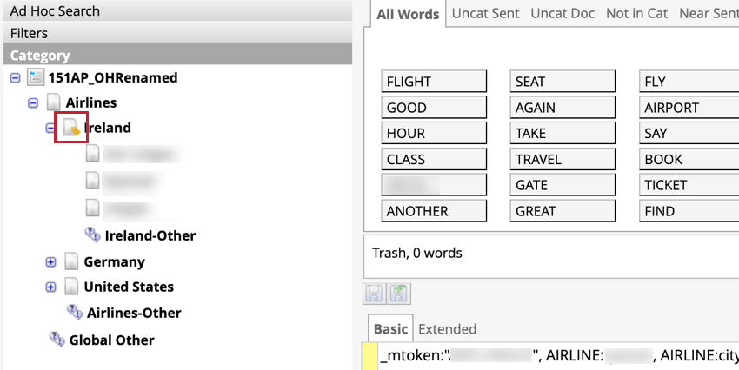Click the Ireland-Other category icon
The width and height of the screenshot is (739, 370).
(92, 235)
